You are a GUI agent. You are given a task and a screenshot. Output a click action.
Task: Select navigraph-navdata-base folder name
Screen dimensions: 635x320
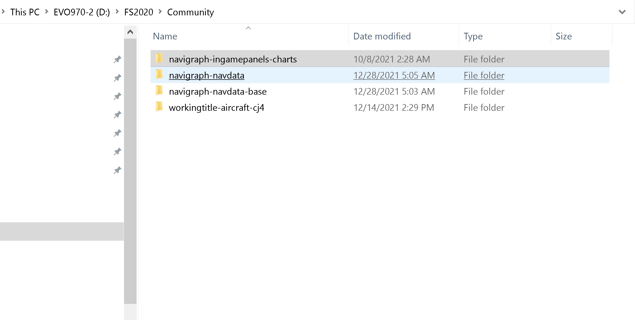click(218, 92)
